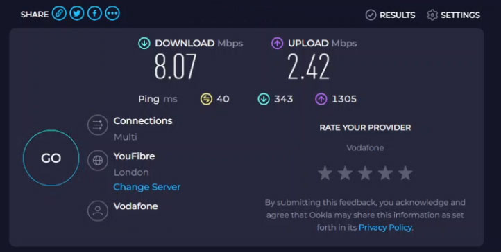
Task: Rate Vodafone one star
Action: [325, 173]
